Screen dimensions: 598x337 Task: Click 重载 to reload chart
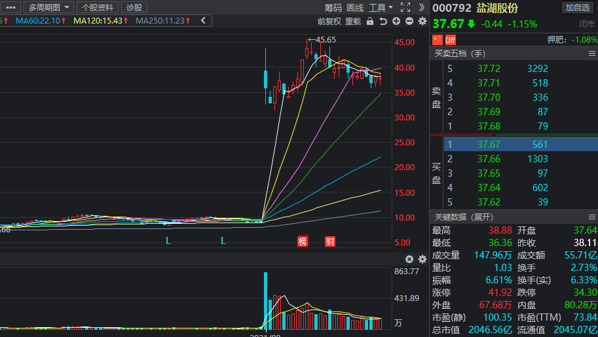353,22
